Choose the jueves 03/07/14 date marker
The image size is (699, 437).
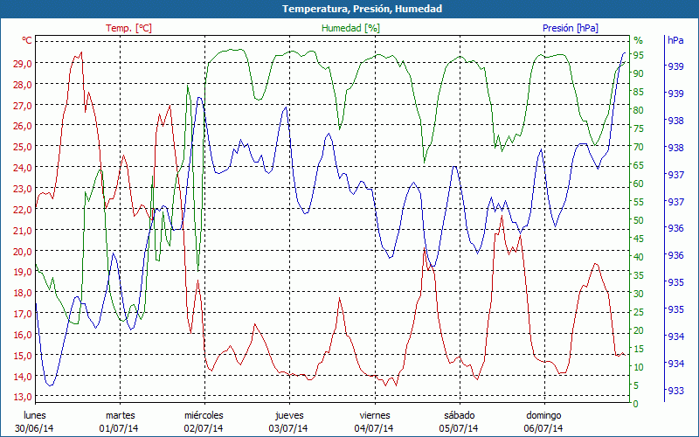tap(289, 421)
